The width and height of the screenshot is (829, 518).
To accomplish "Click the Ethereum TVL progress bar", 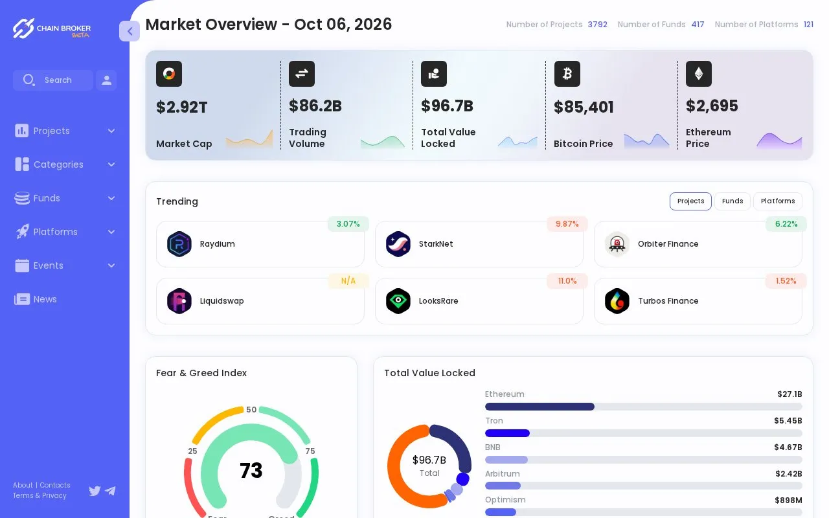I will pyautogui.click(x=644, y=407).
